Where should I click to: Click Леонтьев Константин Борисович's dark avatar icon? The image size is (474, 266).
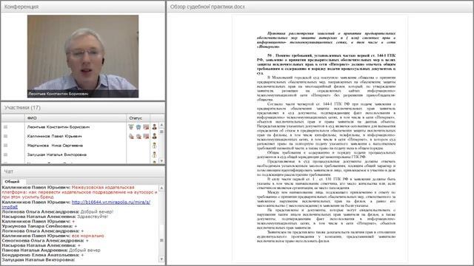pyautogui.click(x=155, y=127)
